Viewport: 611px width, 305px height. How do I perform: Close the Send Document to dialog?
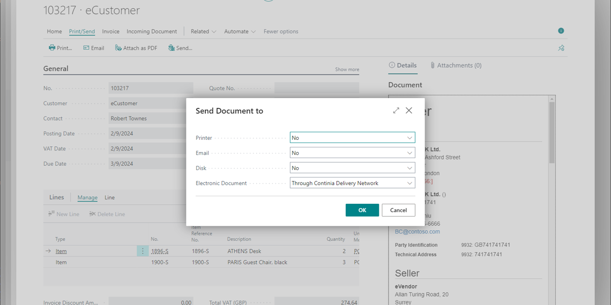(x=409, y=110)
